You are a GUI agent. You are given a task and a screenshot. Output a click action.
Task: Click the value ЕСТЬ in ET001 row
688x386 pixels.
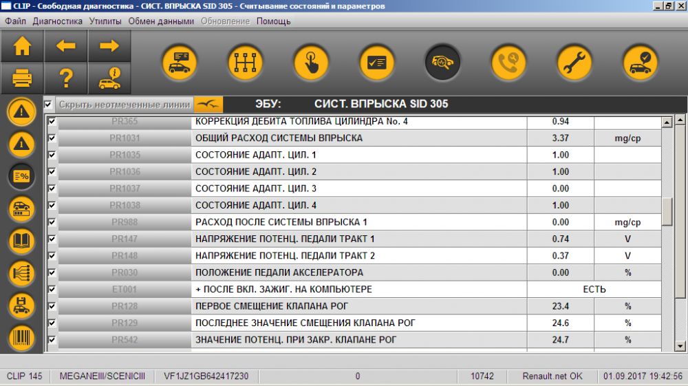pyautogui.click(x=594, y=289)
